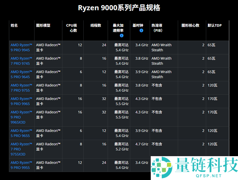The height and width of the screenshot is (180, 238).
Task: Click thread count 12 in 9655 row
Action: 104,131
